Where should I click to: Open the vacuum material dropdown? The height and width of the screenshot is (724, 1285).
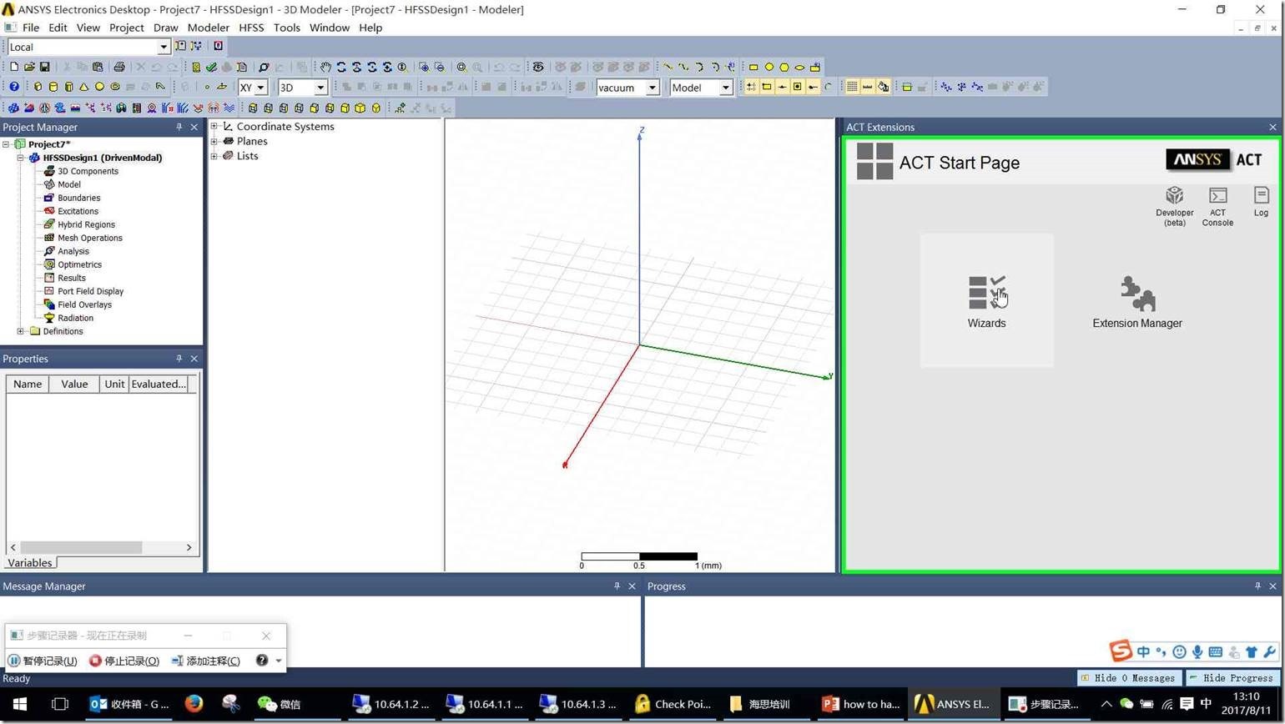click(x=653, y=88)
